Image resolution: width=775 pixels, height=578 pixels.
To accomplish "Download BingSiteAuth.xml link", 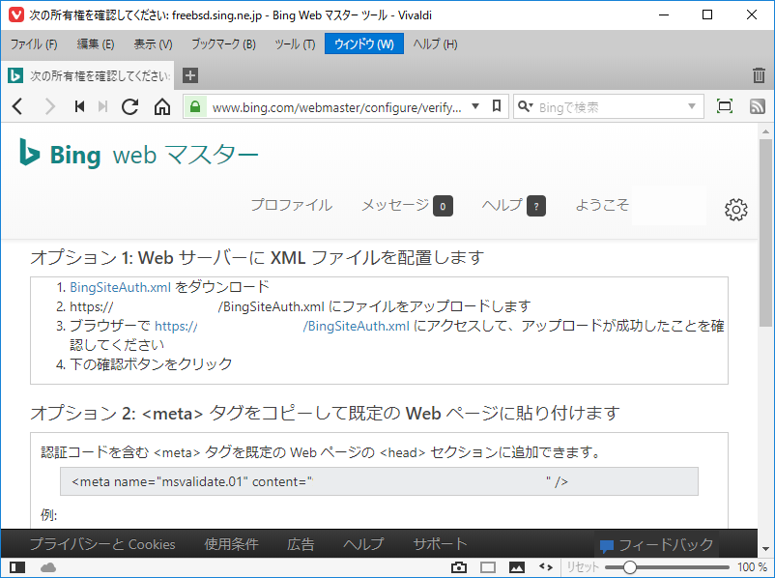I will [x=120, y=287].
